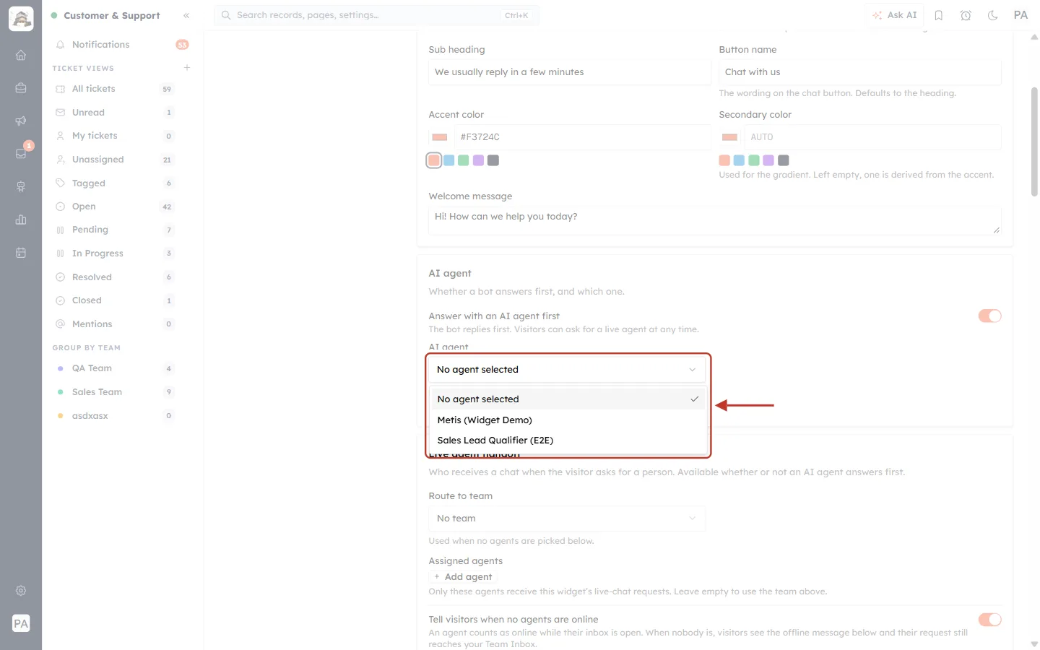
Task: Open the PA profile menu in top bar
Action: click(1020, 15)
